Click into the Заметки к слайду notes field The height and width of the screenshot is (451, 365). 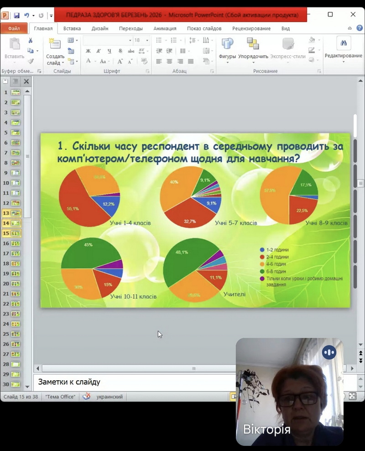[132, 382]
